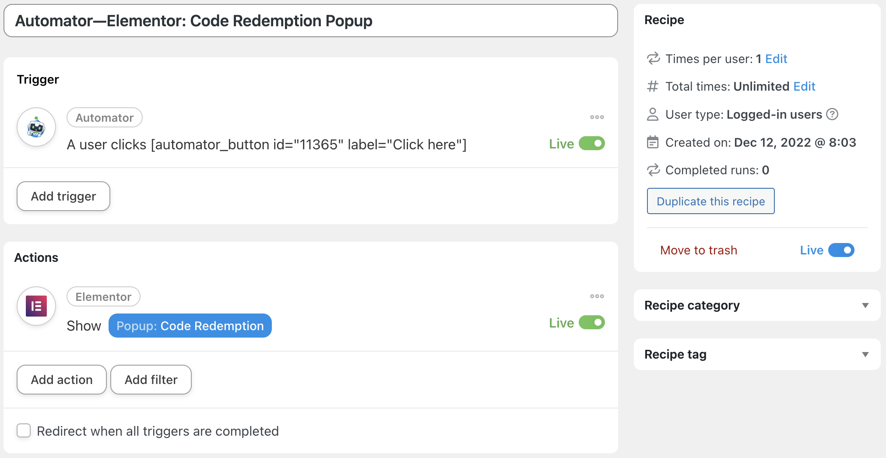Open the trigger's three-dot options menu
886x458 pixels.
(596, 117)
